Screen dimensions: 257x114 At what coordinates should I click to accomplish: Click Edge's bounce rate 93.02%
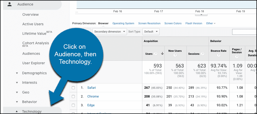click(x=222, y=105)
